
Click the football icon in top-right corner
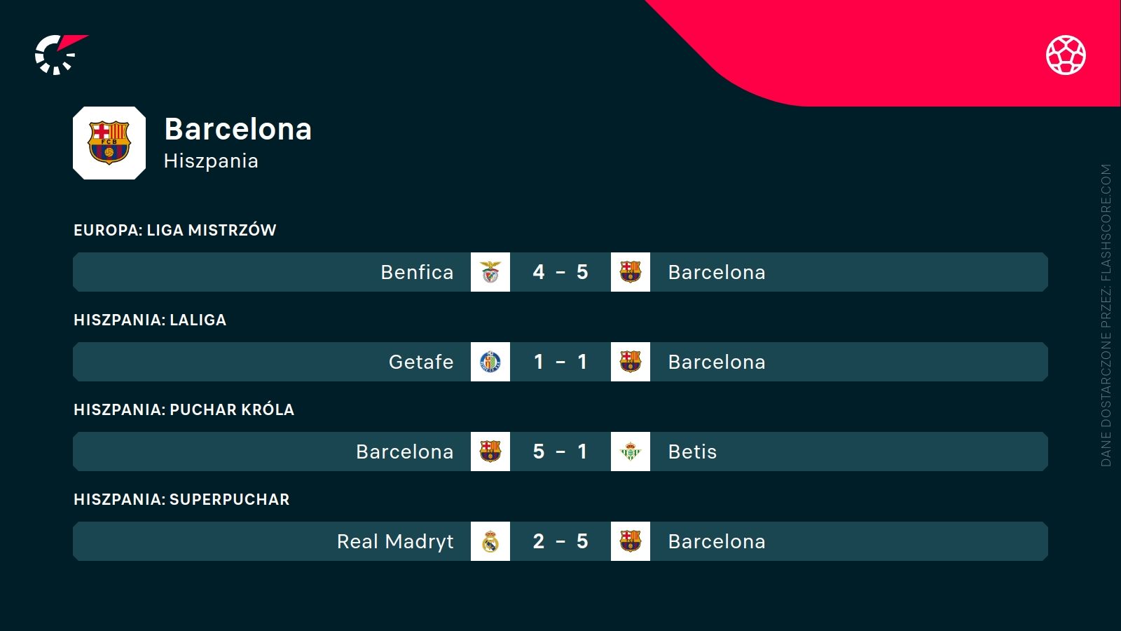(x=1066, y=55)
